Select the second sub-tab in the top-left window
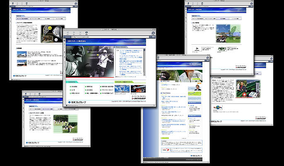284x166 pixels. (x=35, y=19)
